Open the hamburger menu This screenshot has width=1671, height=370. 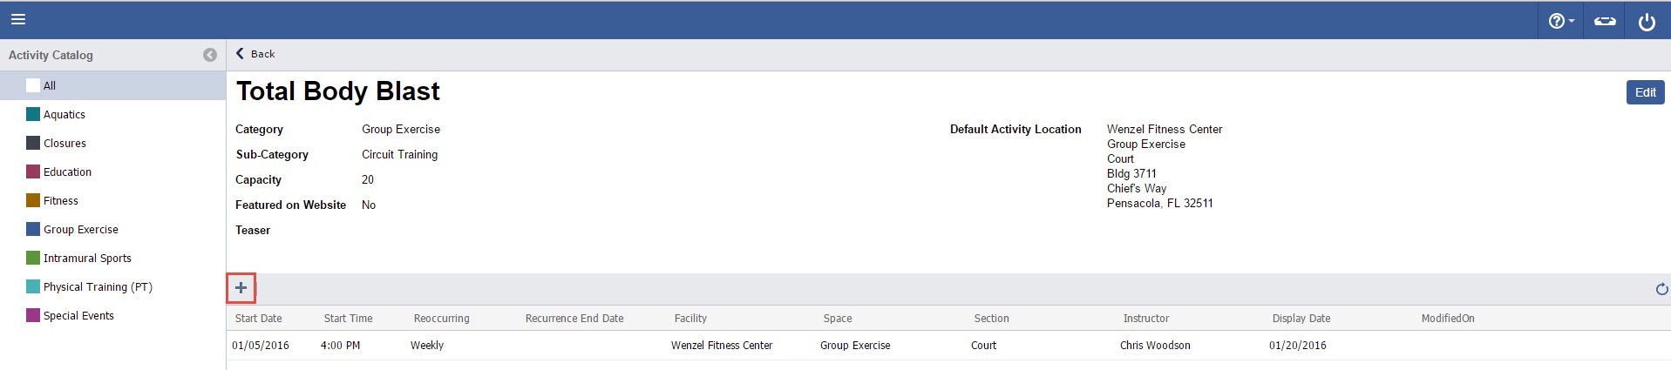[x=18, y=19]
